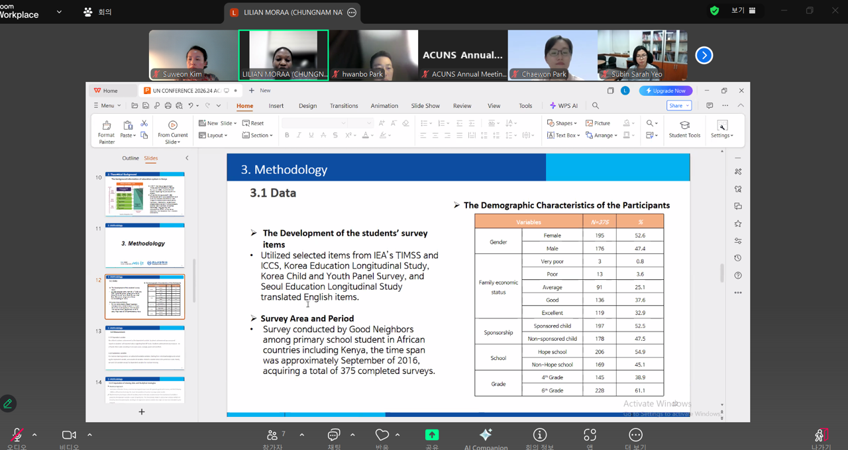This screenshot has height=450, width=848.
Task: Click the WPS AI button
Action: point(563,106)
